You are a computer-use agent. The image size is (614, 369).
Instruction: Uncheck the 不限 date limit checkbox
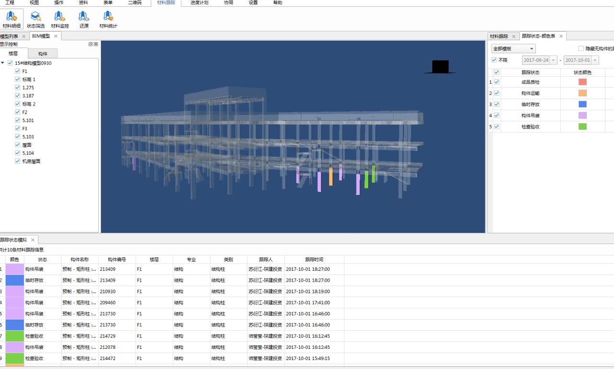(495, 60)
